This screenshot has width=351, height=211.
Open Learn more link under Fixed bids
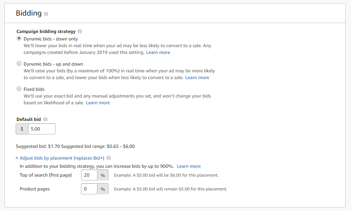(x=98, y=103)
